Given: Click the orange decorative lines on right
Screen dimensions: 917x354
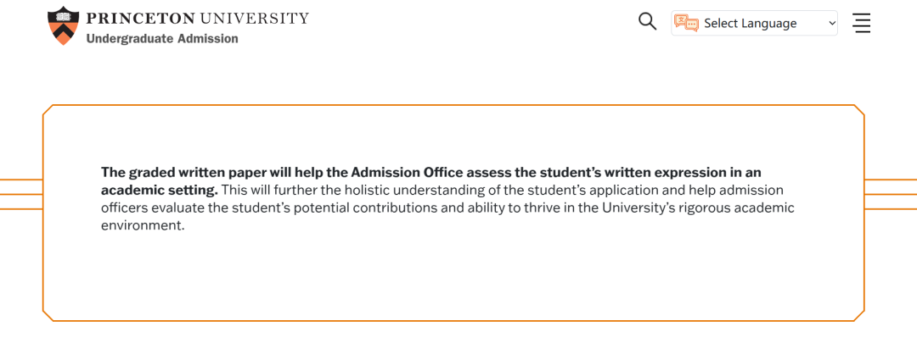Looking at the screenshot, I should pyautogui.click(x=890, y=194).
